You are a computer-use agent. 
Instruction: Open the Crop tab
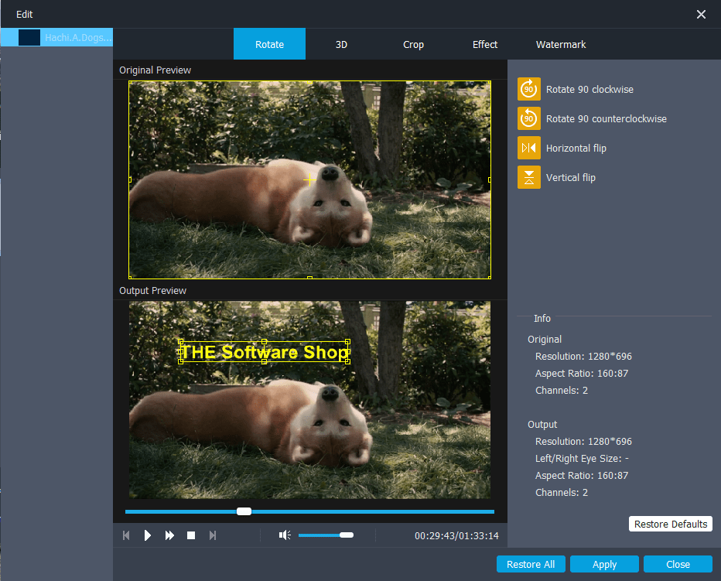413,44
